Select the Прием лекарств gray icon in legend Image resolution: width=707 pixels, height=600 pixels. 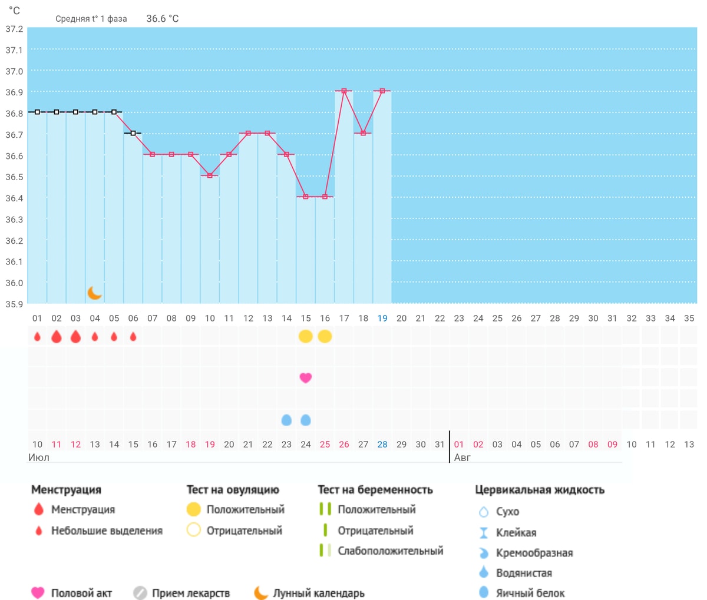pyautogui.click(x=140, y=592)
